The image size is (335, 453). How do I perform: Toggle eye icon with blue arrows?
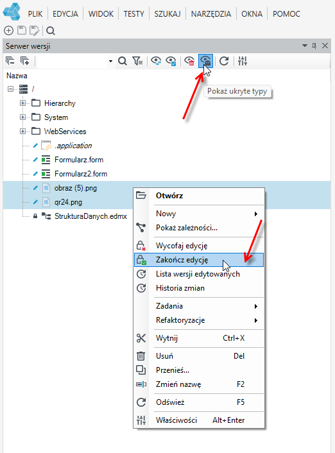[156, 61]
